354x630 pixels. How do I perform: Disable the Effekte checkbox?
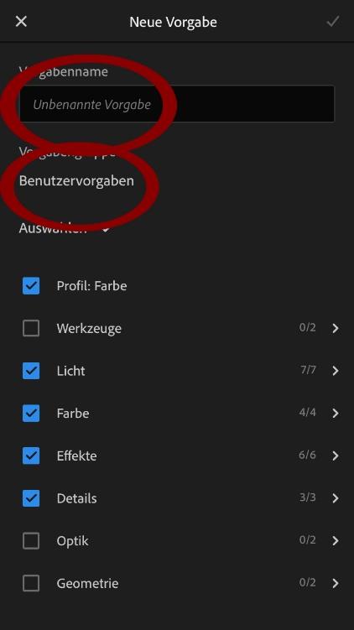click(x=31, y=456)
